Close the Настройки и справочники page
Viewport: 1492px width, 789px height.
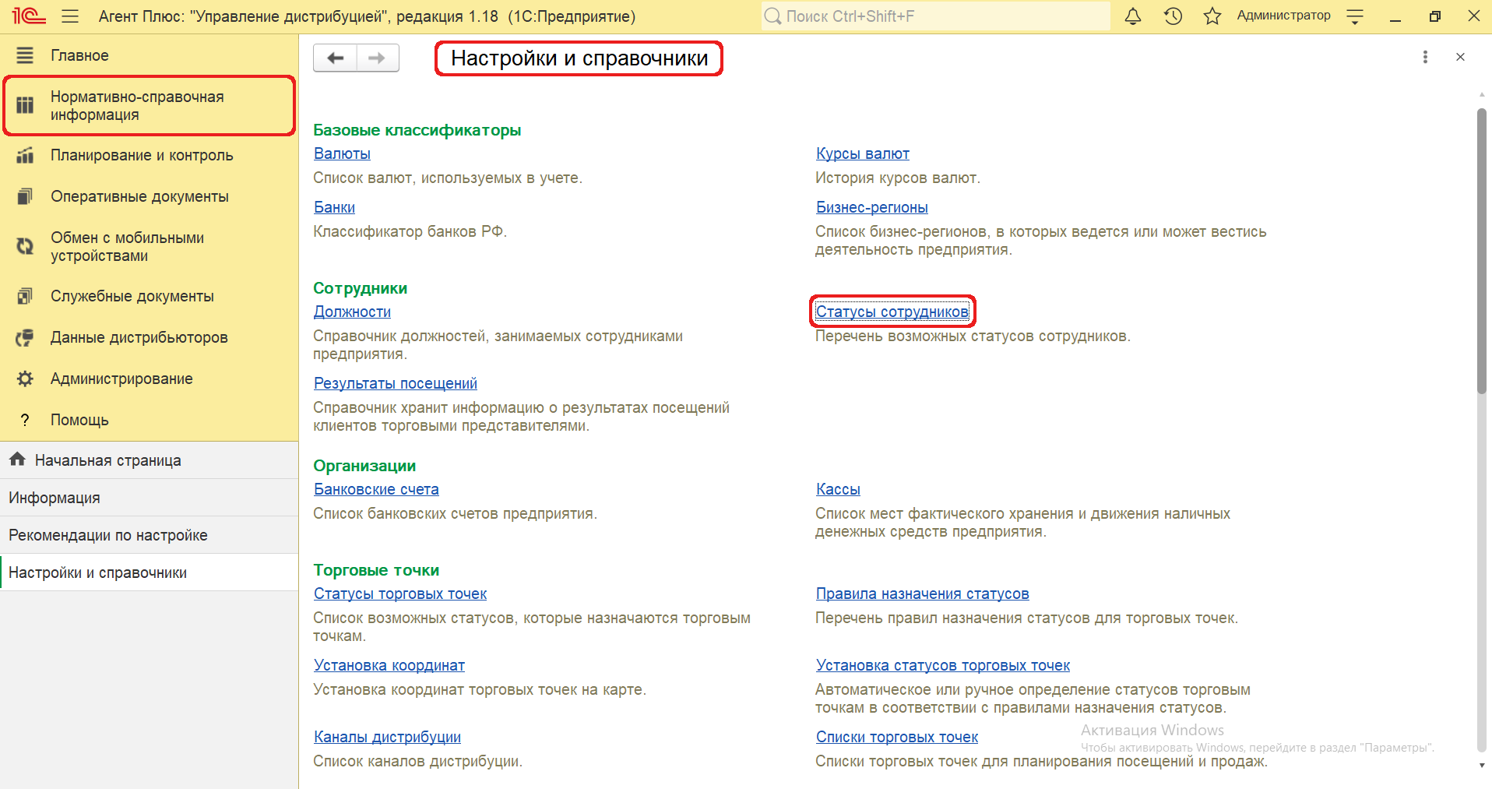click(1460, 57)
